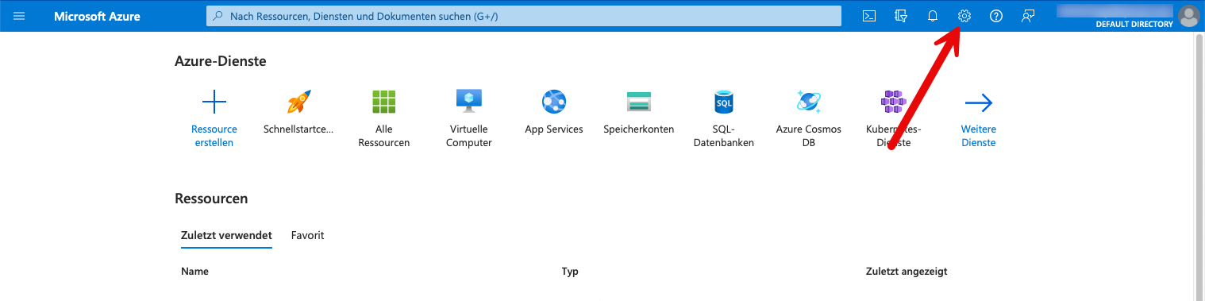Select the Zuletzt verwendet tab

coord(226,235)
